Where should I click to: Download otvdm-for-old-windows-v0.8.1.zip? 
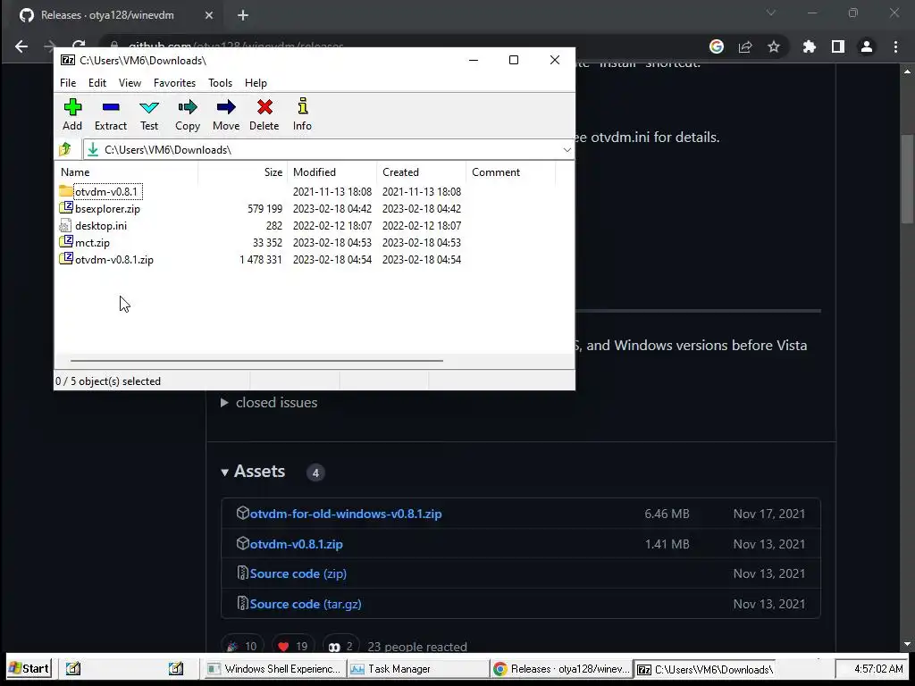(346, 514)
